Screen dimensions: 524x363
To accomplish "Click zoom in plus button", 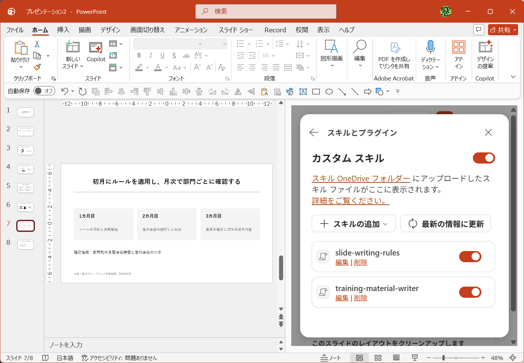I will tap(483, 358).
